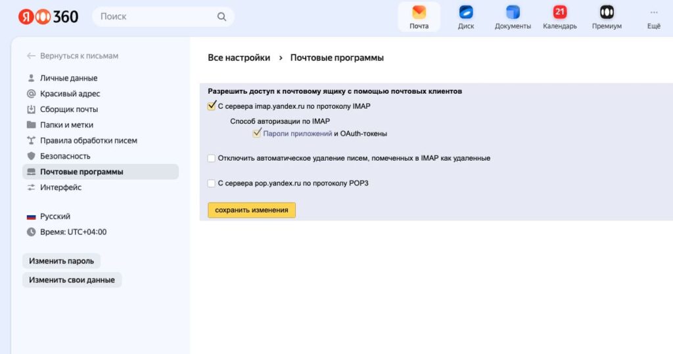Check Отключить автоматическое удаление писем option
673x354 pixels.
(211, 159)
